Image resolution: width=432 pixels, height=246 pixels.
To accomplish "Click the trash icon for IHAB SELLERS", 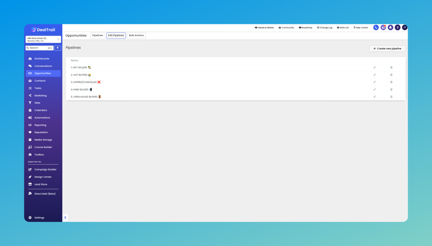I will pyautogui.click(x=391, y=89).
